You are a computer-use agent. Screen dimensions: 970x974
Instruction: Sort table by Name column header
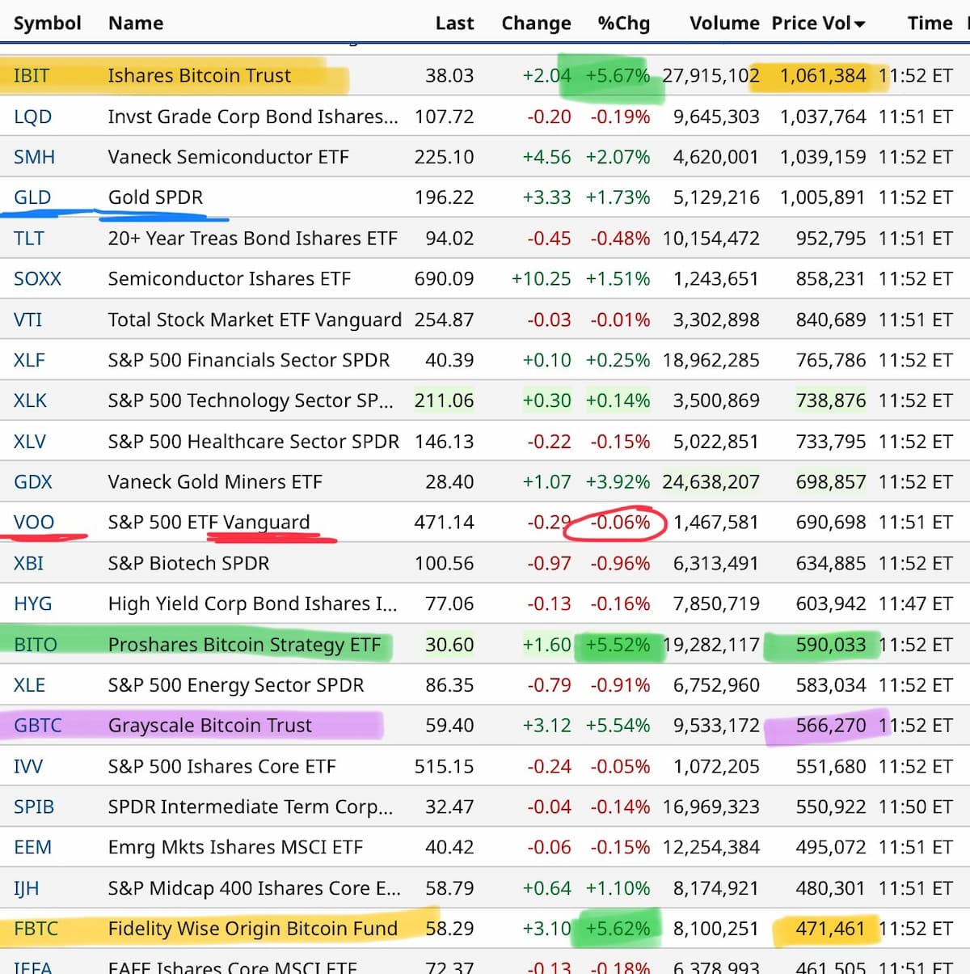(x=136, y=23)
